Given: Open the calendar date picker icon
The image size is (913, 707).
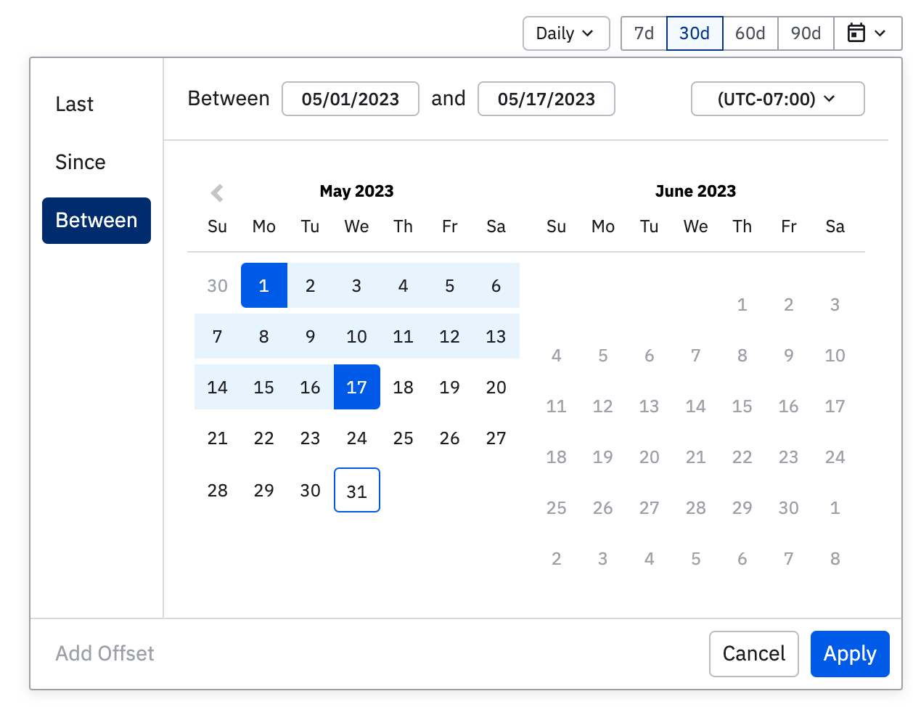Looking at the screenshot, I should [x=867, y=33].
